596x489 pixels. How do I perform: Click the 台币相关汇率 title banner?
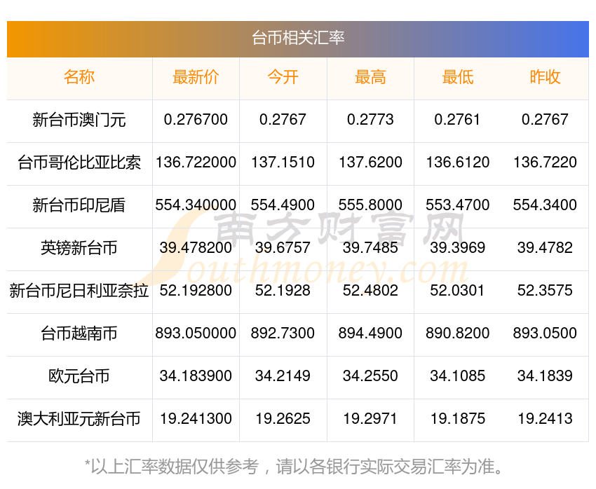click(x=297, y=39)
